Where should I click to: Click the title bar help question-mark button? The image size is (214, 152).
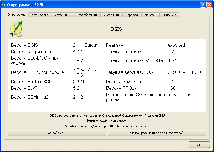click(203, 5)
